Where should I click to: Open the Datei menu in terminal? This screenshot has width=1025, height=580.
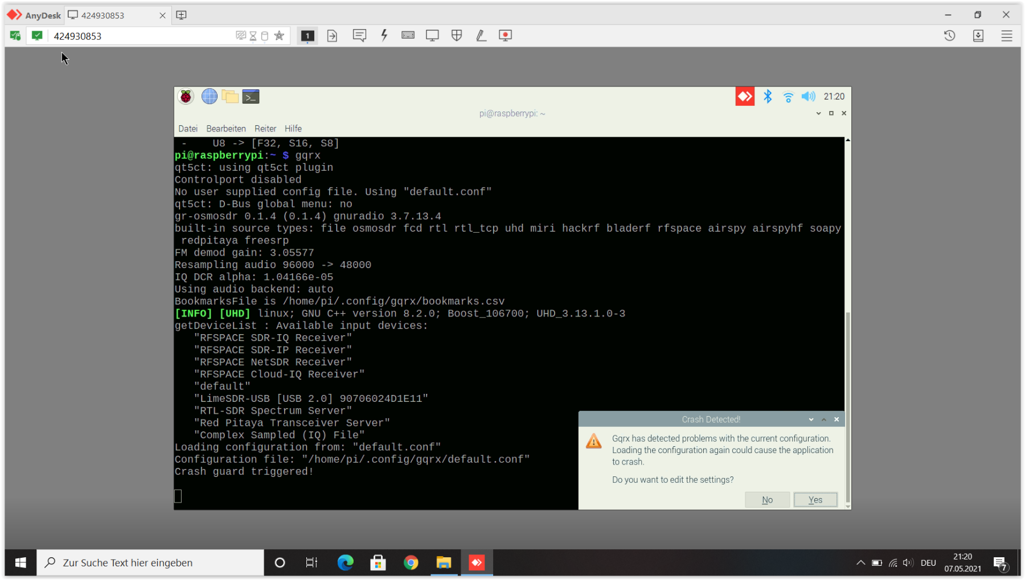(188, 129)
